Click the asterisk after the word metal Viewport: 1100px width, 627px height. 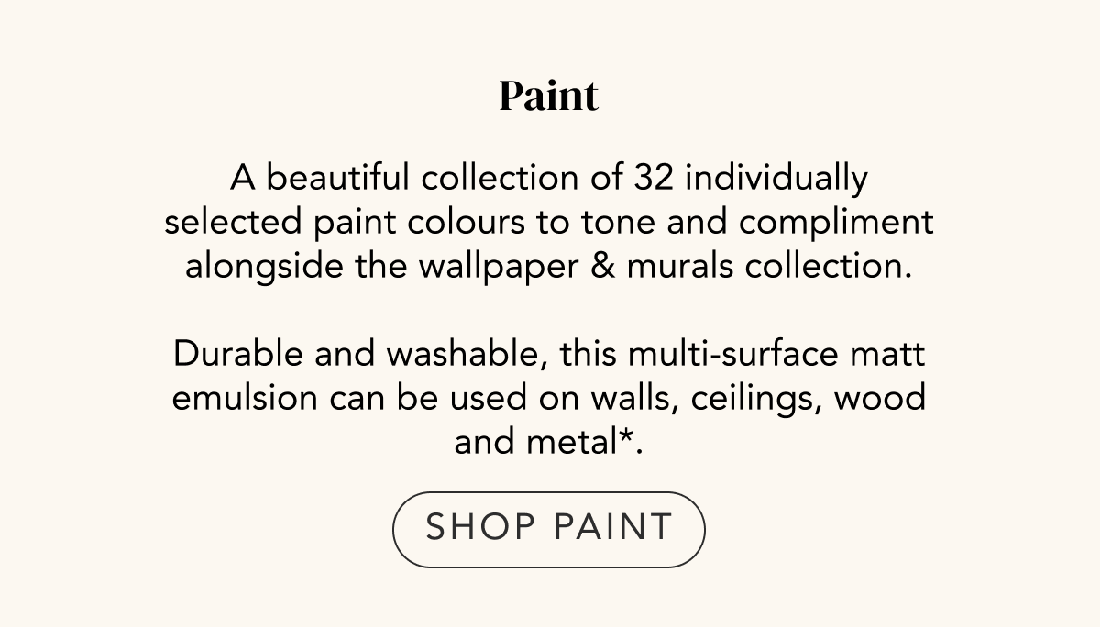point(627,439)
